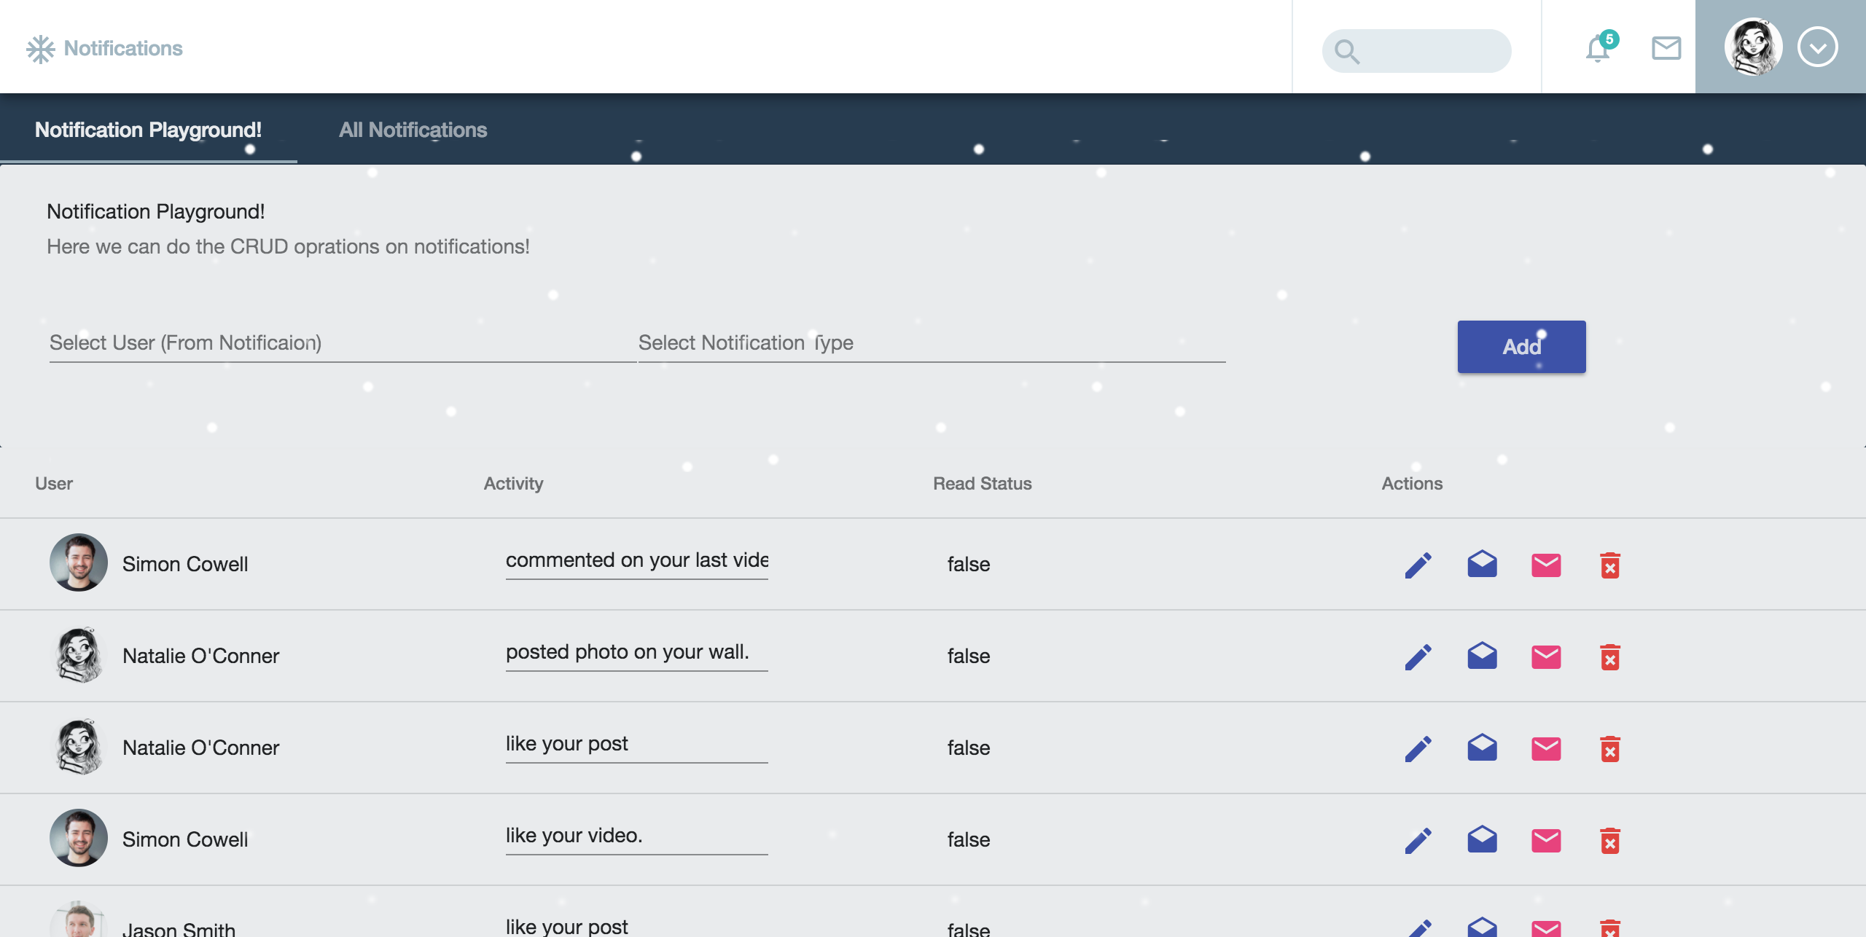Screen dimensions: 1866x937
Task: Mark Natalie's 'like your post' as read
Action: pos(1482,748)
